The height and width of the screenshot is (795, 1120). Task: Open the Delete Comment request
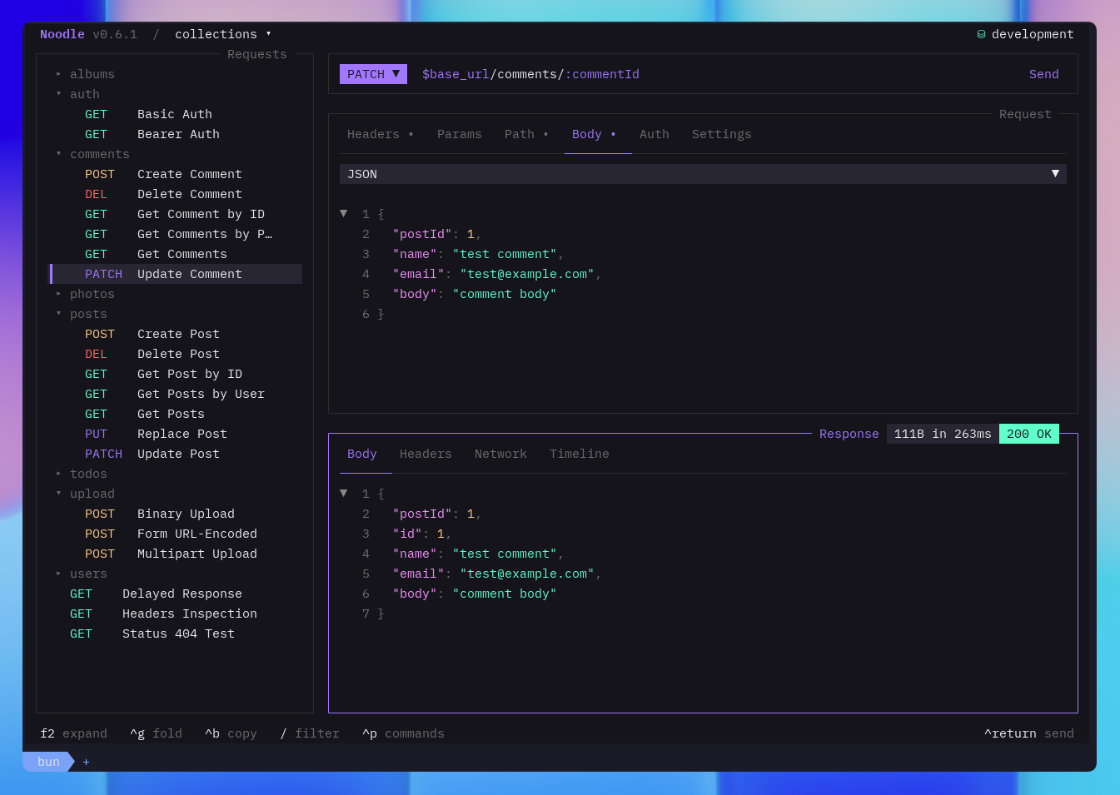tap(177, 194)
